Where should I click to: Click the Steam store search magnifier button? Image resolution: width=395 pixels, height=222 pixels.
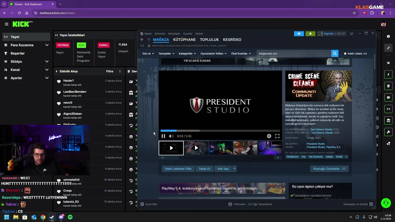335,53
